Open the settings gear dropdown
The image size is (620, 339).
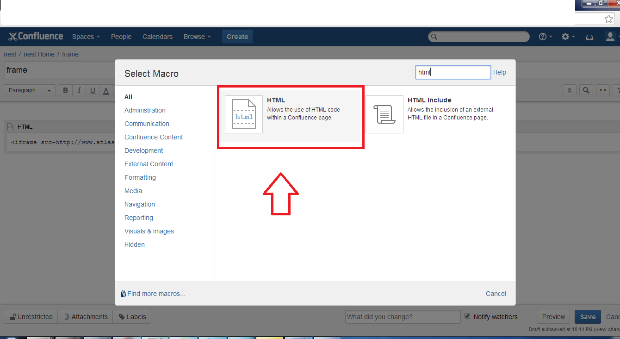pyautogui.click(x=568, y=37)
